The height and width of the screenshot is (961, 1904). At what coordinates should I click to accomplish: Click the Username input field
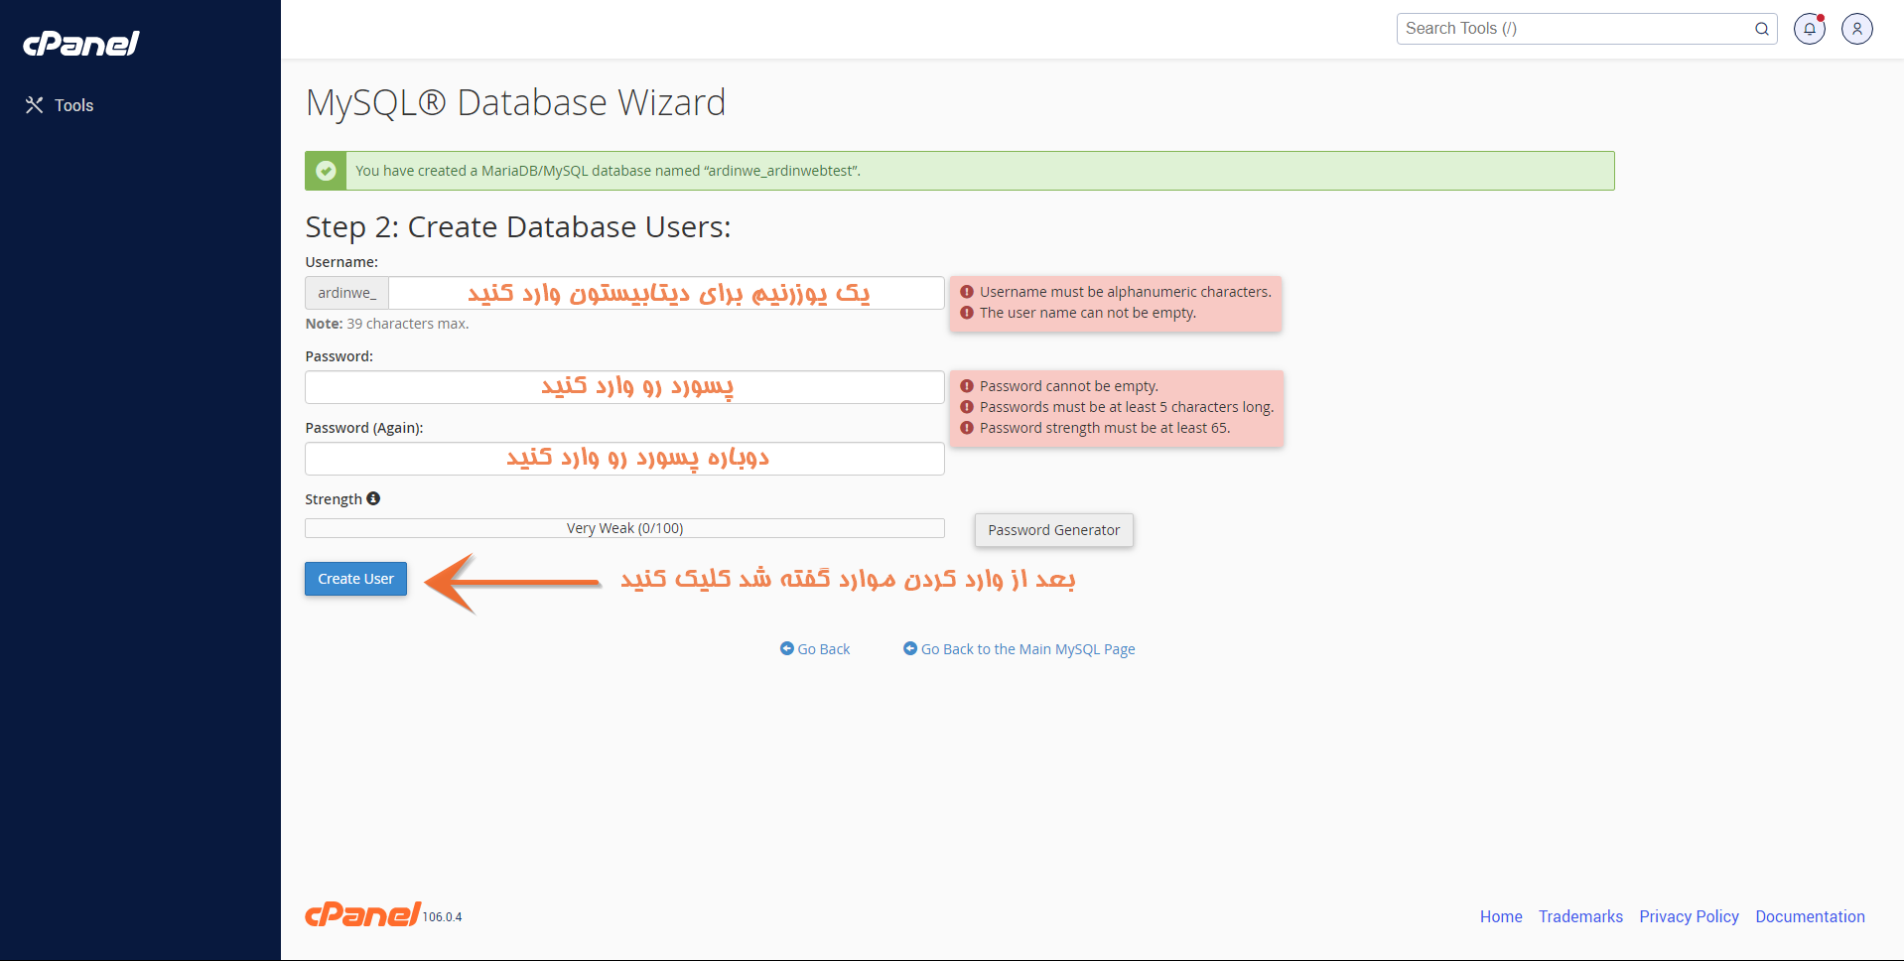pos(666,293)
